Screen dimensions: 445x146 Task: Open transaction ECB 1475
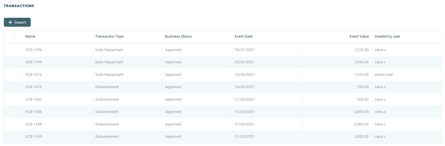pos(34,87)
